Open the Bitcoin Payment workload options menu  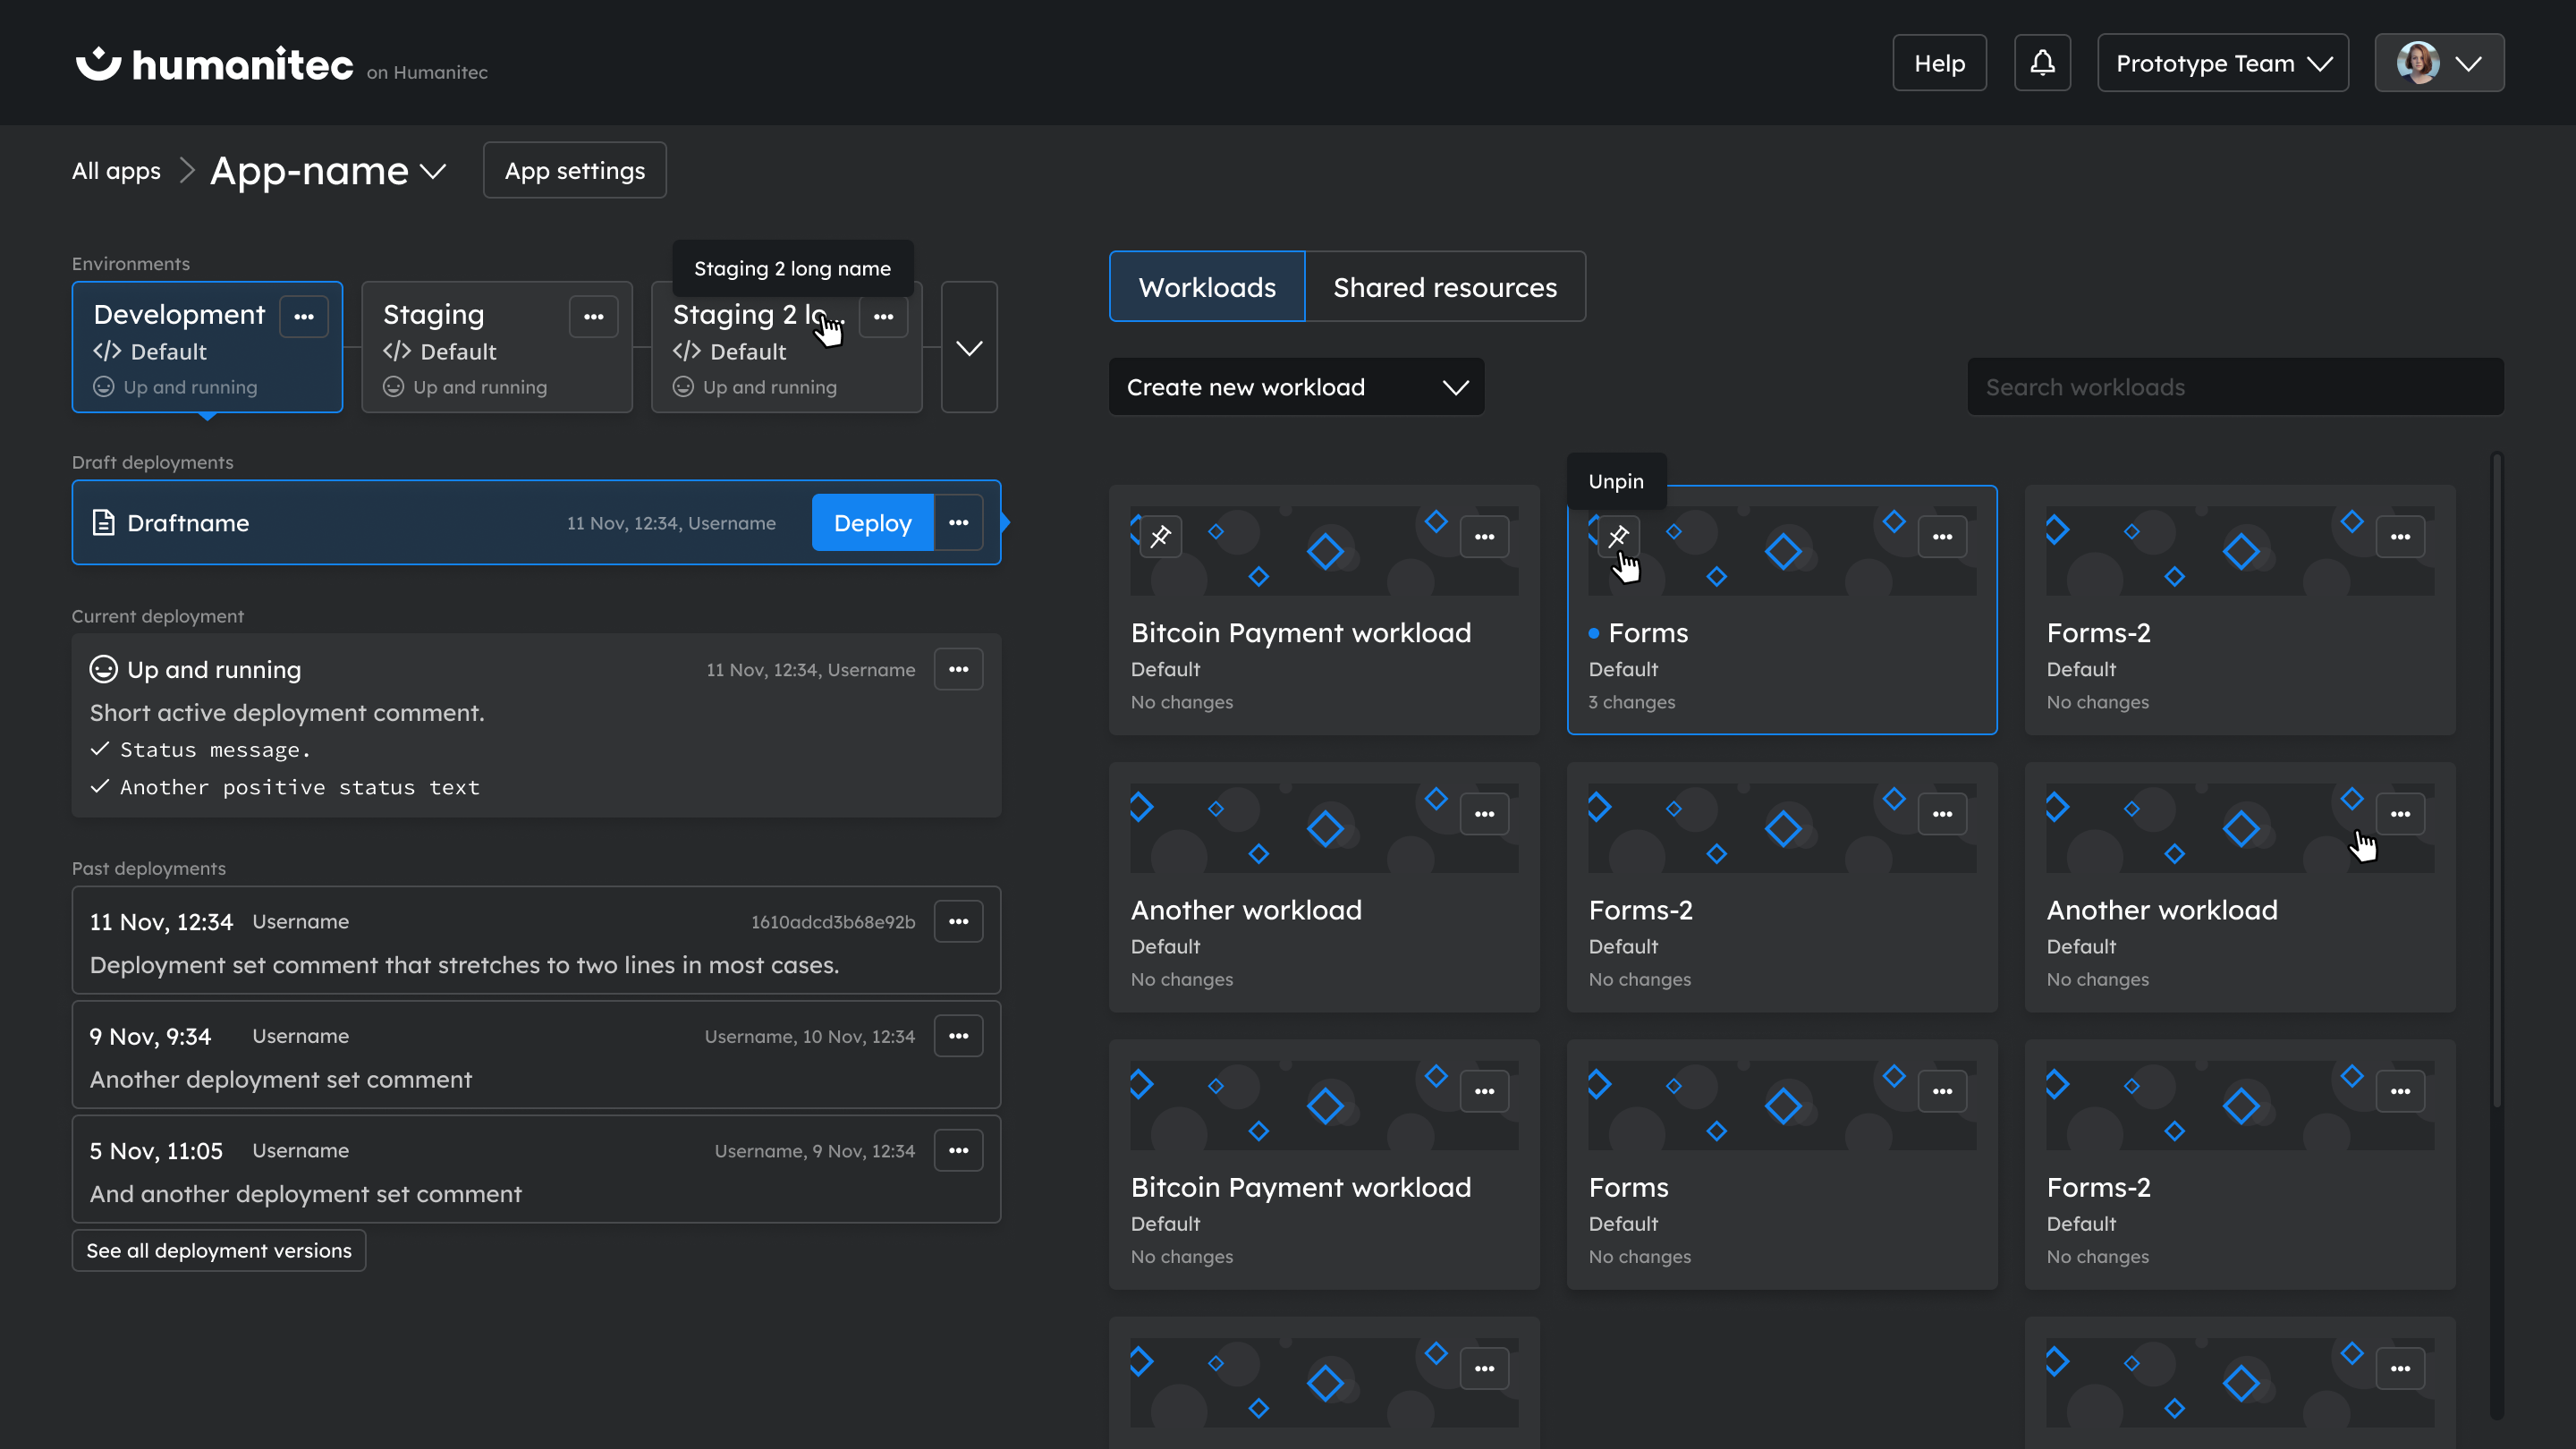coord(1485,536)
